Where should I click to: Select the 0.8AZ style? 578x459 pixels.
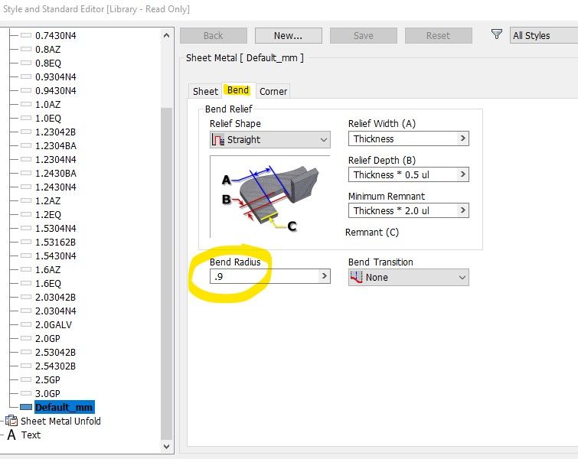48,50
